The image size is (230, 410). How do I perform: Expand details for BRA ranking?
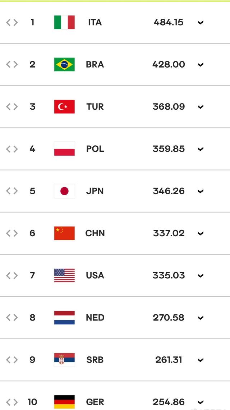tap(201, 65)
